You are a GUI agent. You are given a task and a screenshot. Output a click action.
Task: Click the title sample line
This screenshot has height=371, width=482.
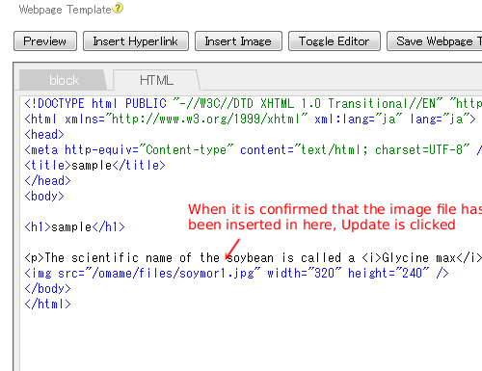pyautogui.click(x=94, y=166)
